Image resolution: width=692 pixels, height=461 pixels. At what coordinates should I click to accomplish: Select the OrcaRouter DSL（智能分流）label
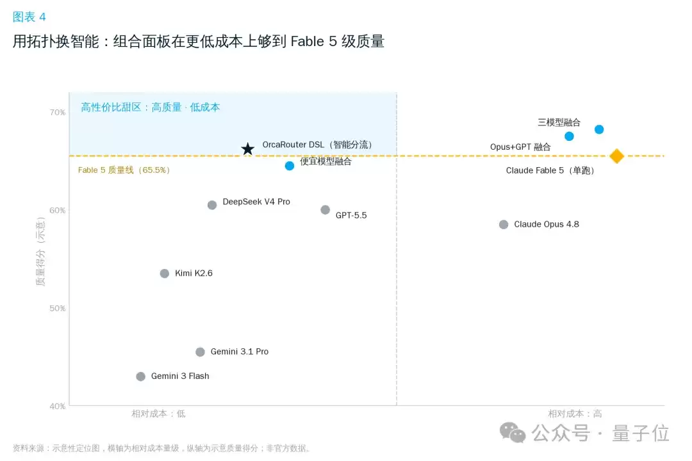click(x=317, y=145)
